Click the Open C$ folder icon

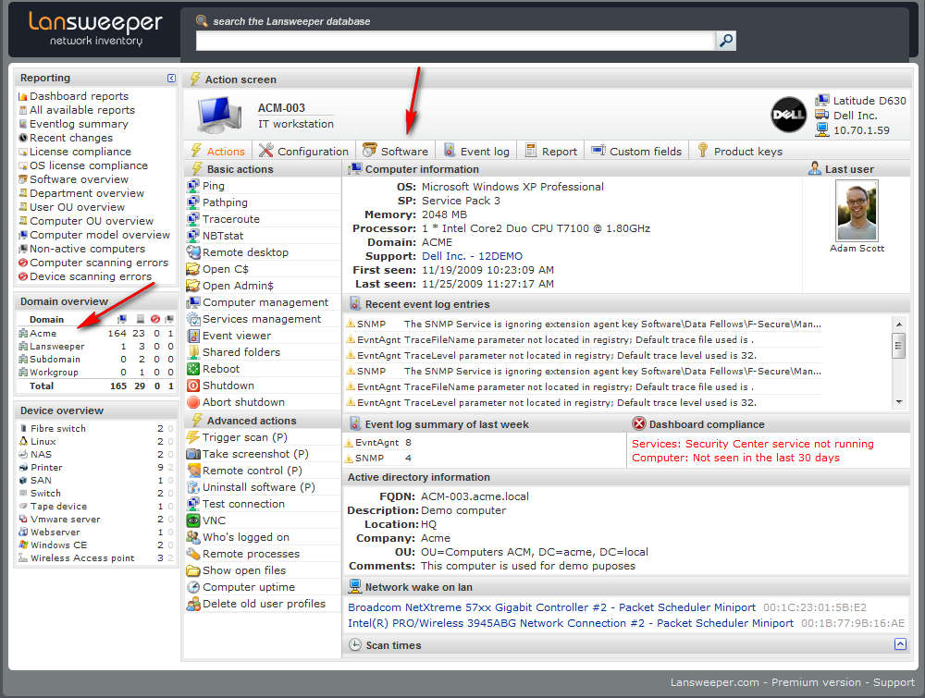click(x=193, y=269)
